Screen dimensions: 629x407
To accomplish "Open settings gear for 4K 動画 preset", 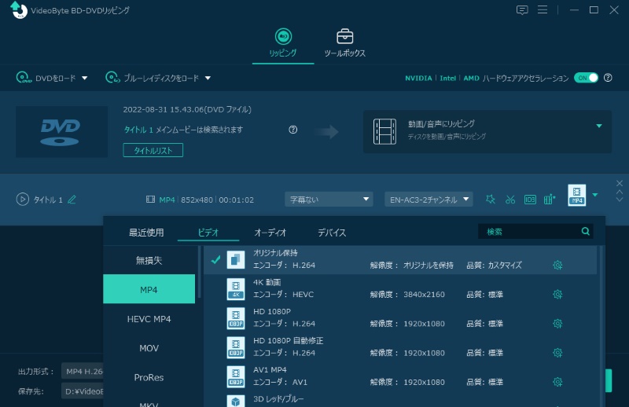I will coord(557,294).
